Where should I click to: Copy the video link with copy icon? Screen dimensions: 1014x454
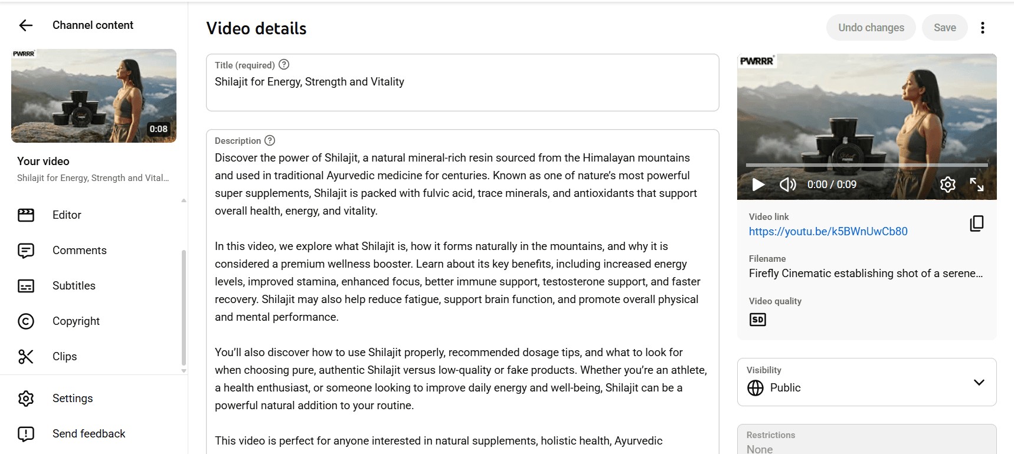pyautogui.click(x=977, y=223)
